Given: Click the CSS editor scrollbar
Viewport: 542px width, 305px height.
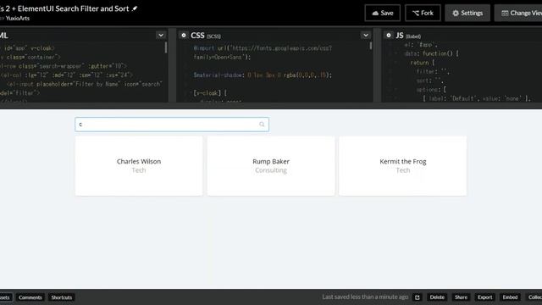Looking at the screenshot, I should (x=371, y=46).
